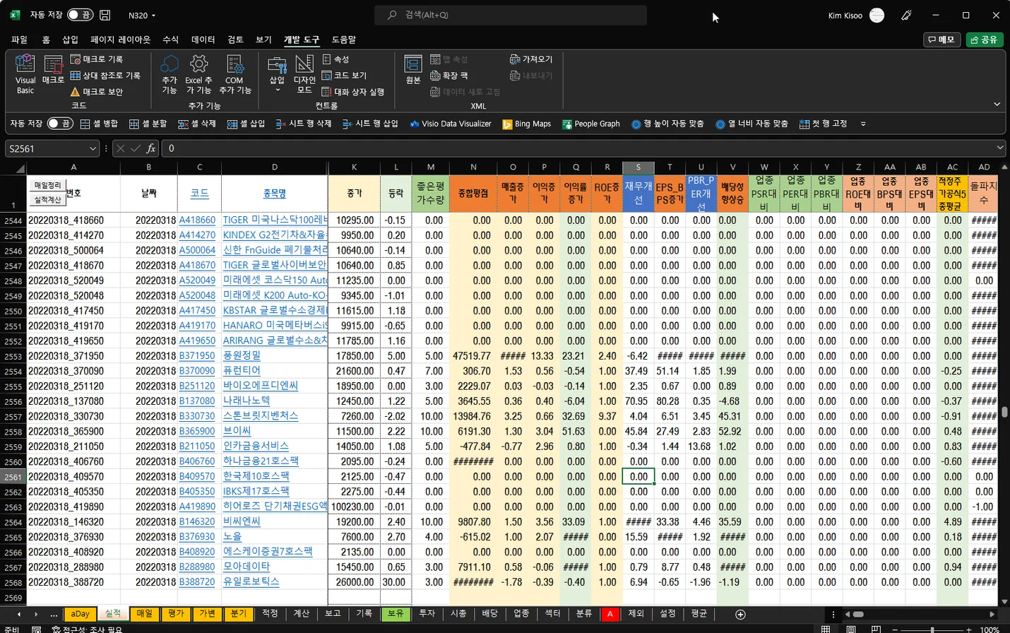Click the 실적계산 button in cell A1
This screenshot has width=1010, height=633.
point(48,199)
